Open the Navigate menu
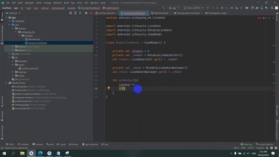Screen dimensions: 279x157 coord(29,3)
